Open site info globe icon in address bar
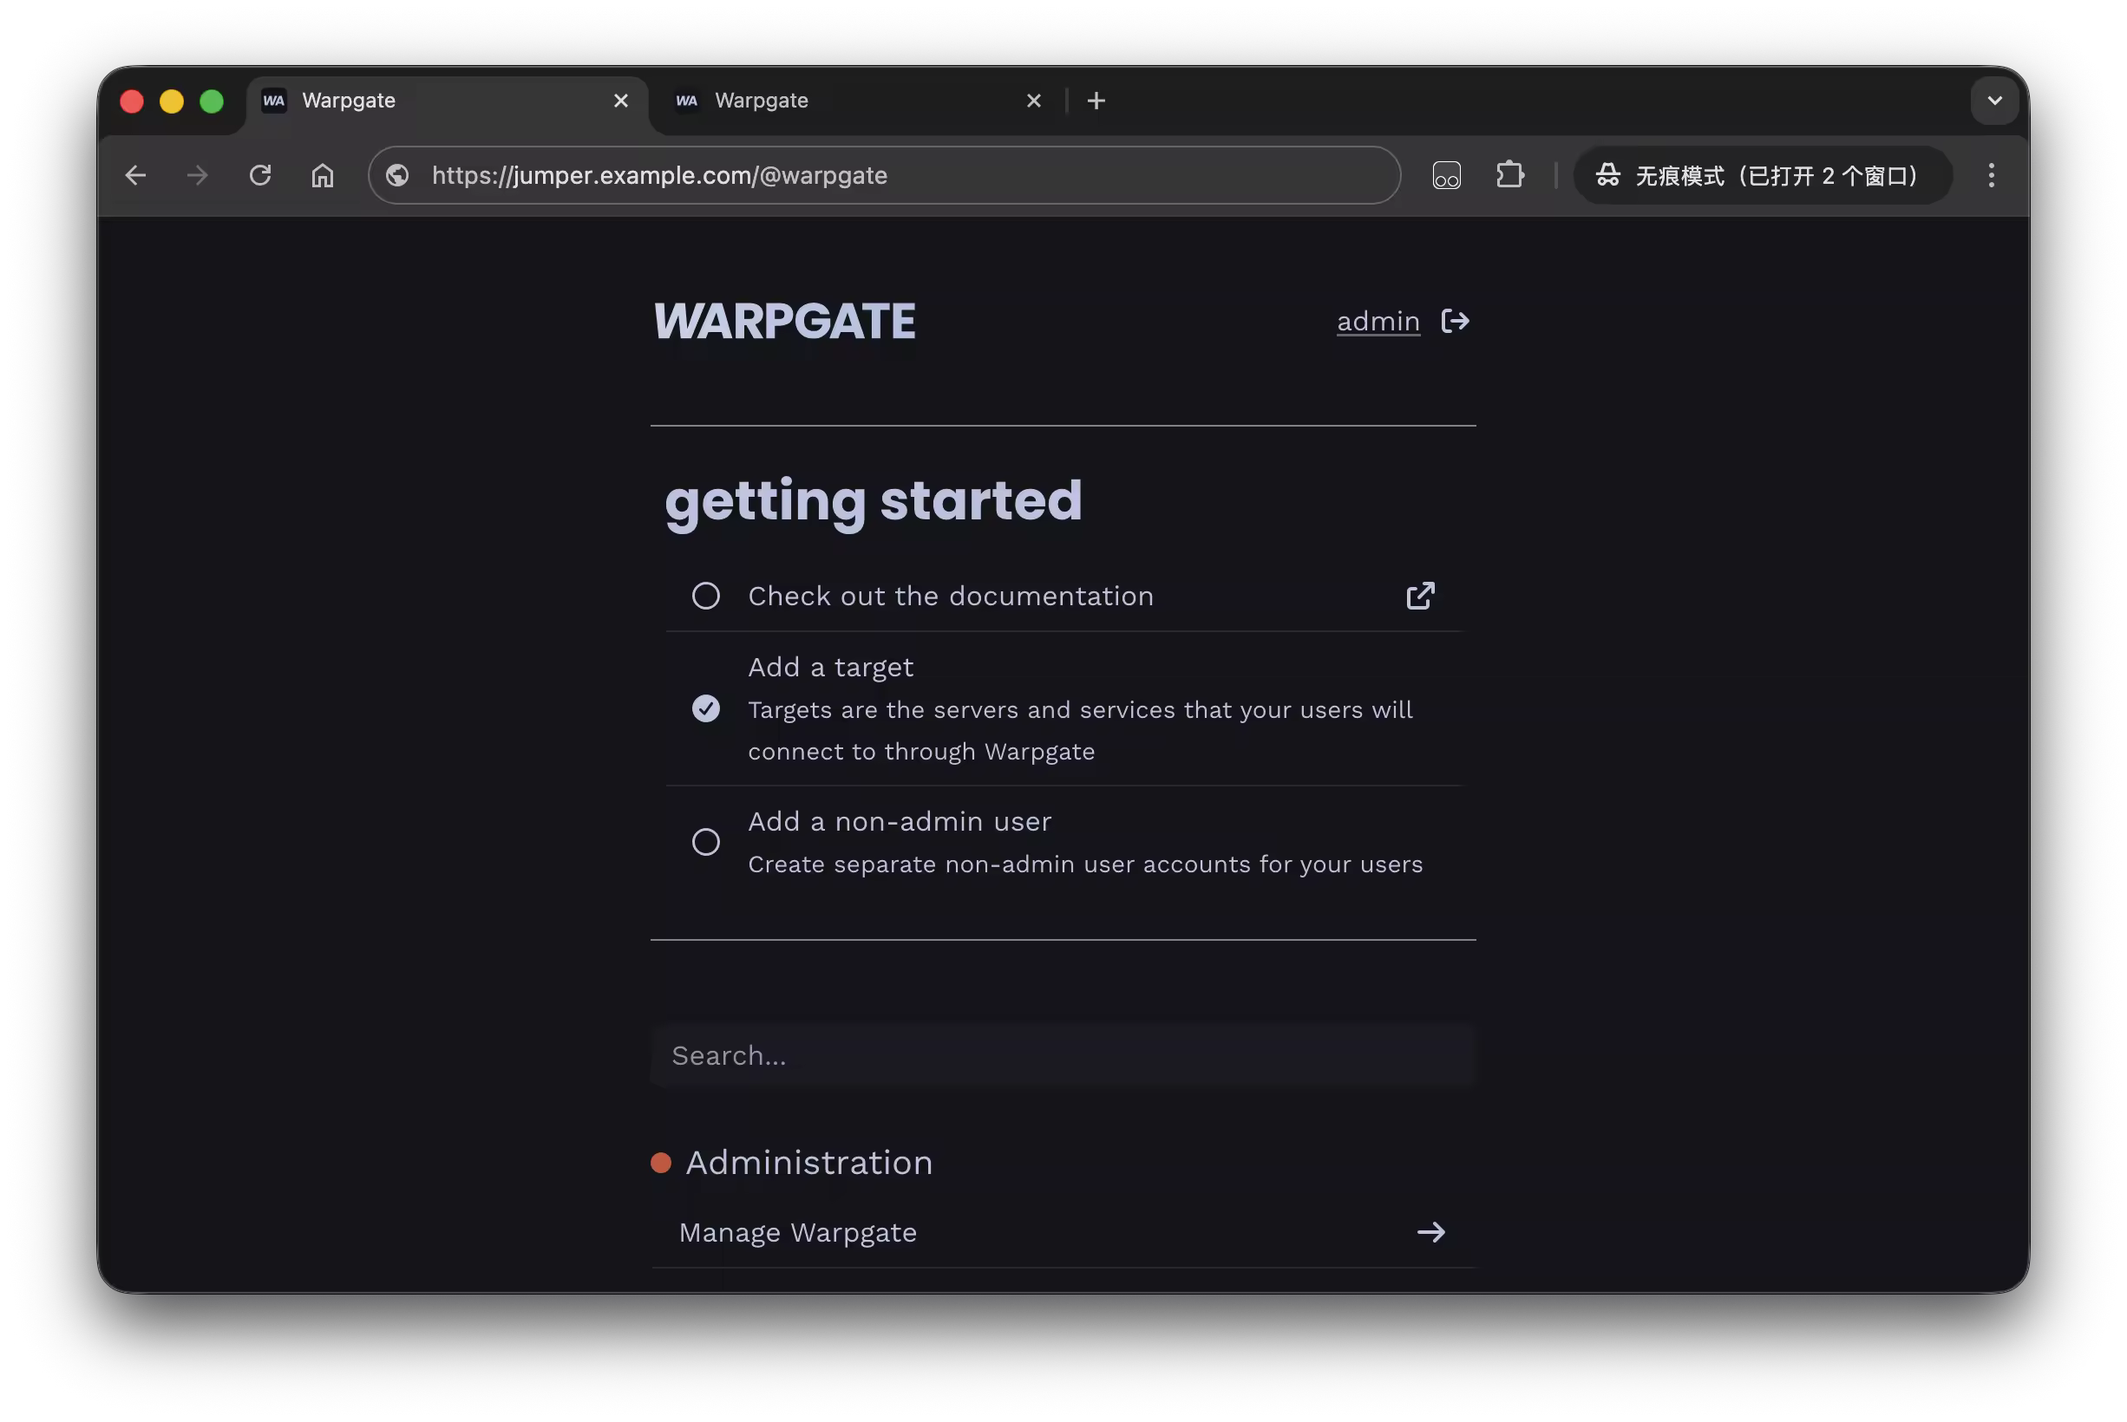 pos(397,175)
